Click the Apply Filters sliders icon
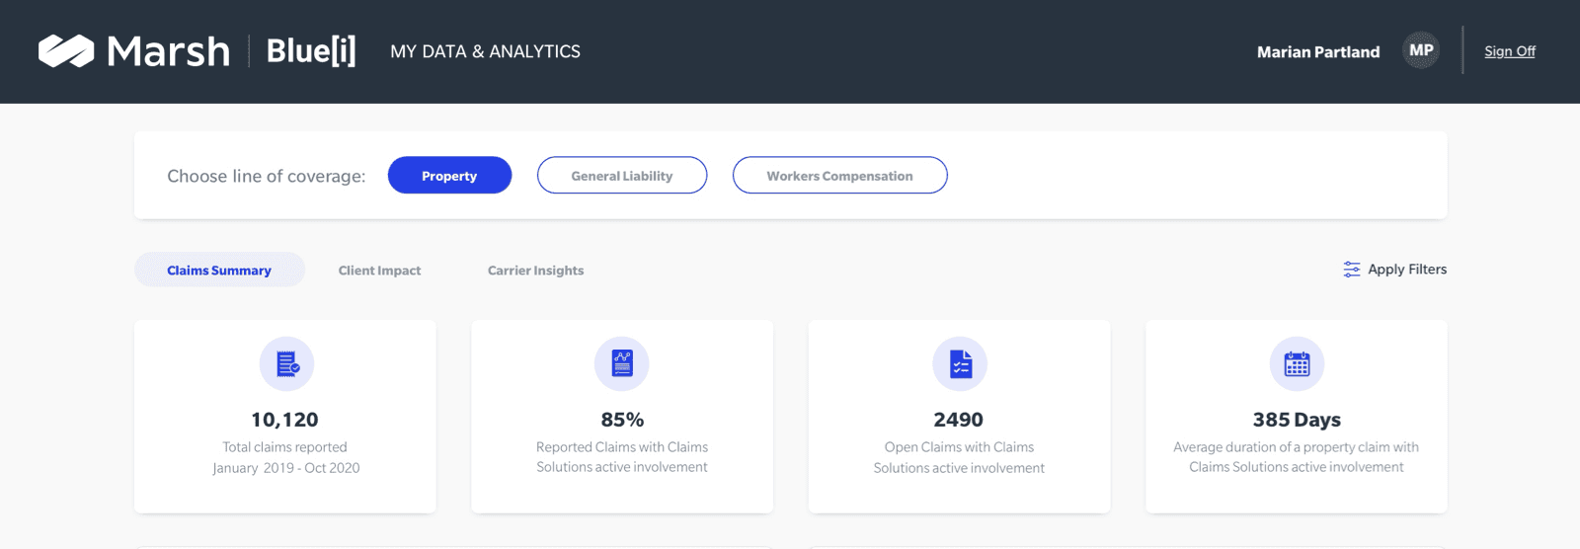This screenshot has width=1580, height=549. tap(1352, 270)
